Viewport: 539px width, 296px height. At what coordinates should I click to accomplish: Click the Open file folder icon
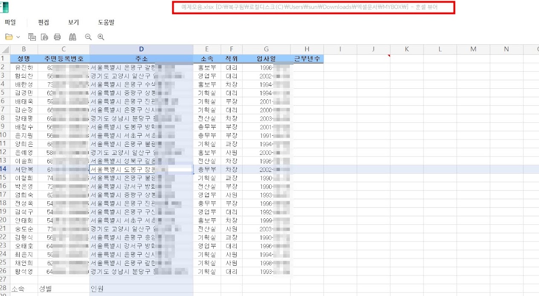(9, 37)
